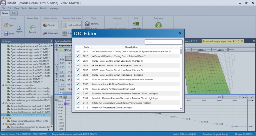Viewport: 256px width, 136px height.
Task: Select Simple editor mode car icon
Action: coord(45,25)
